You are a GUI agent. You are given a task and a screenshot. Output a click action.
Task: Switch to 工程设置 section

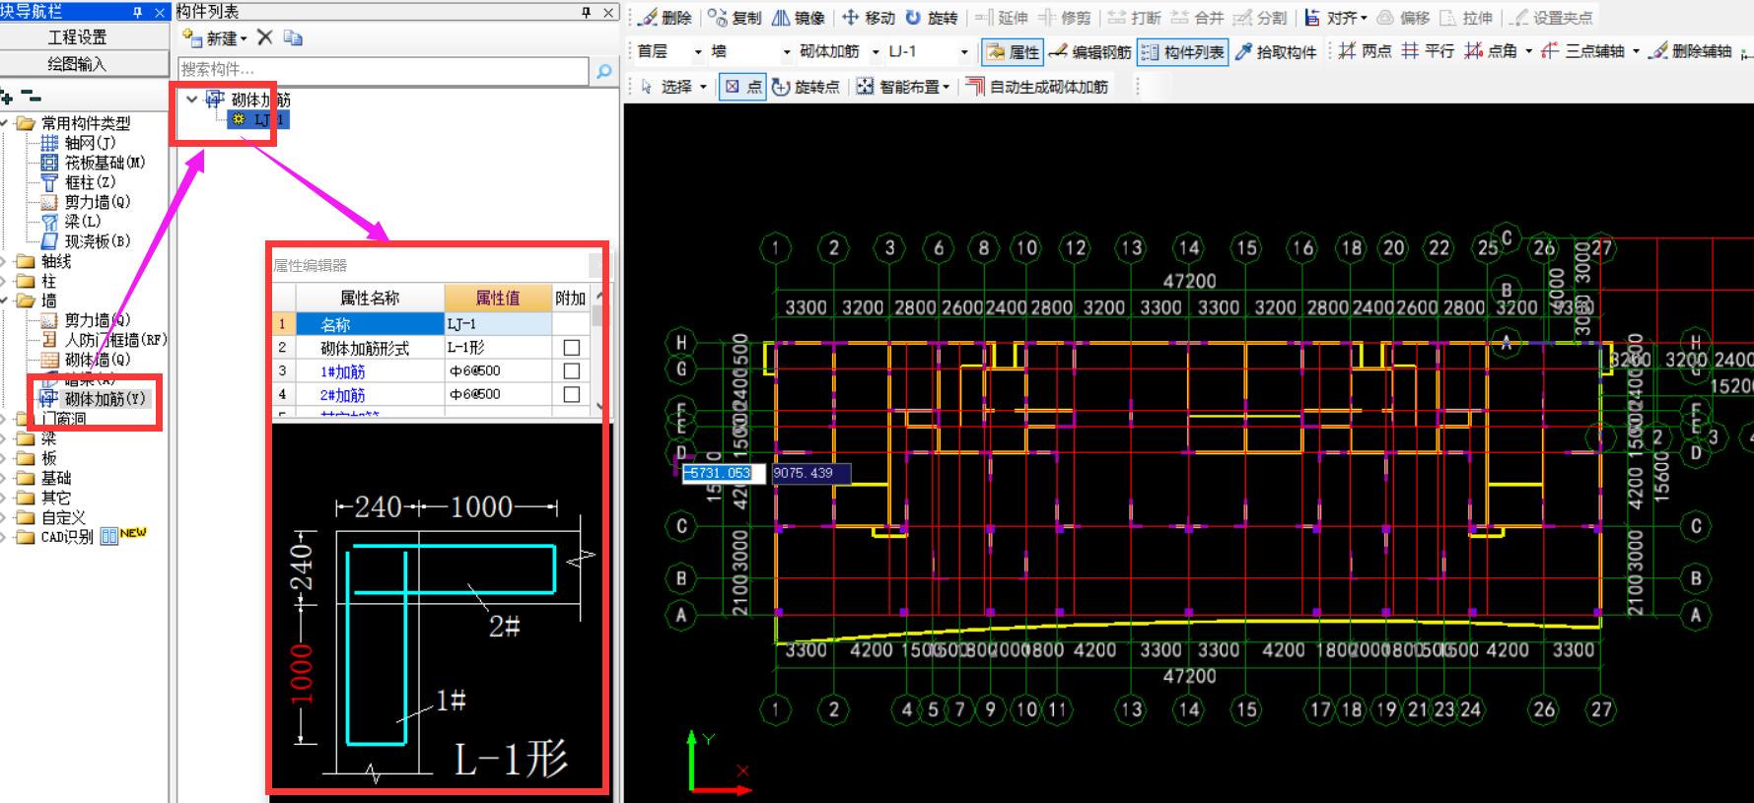tap(77, 37)
